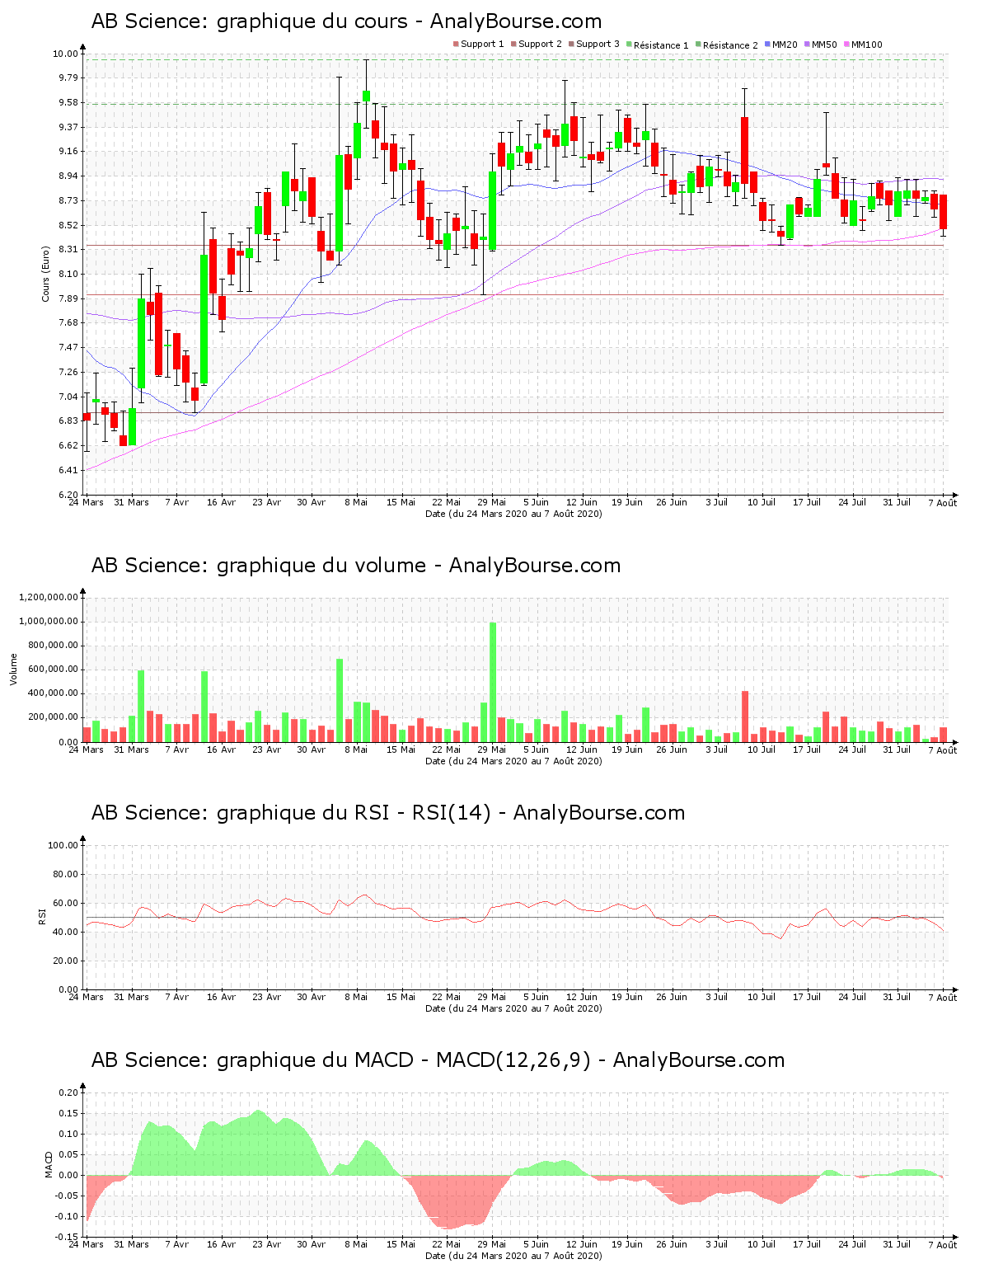Click the 'MACD' y-axis label
Viewport: 989px width, 1278px height.
(49, 1163)
